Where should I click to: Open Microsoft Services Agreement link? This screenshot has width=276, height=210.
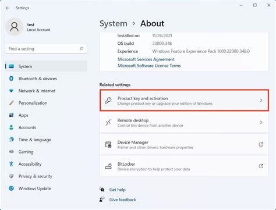[x=146, y=59]
